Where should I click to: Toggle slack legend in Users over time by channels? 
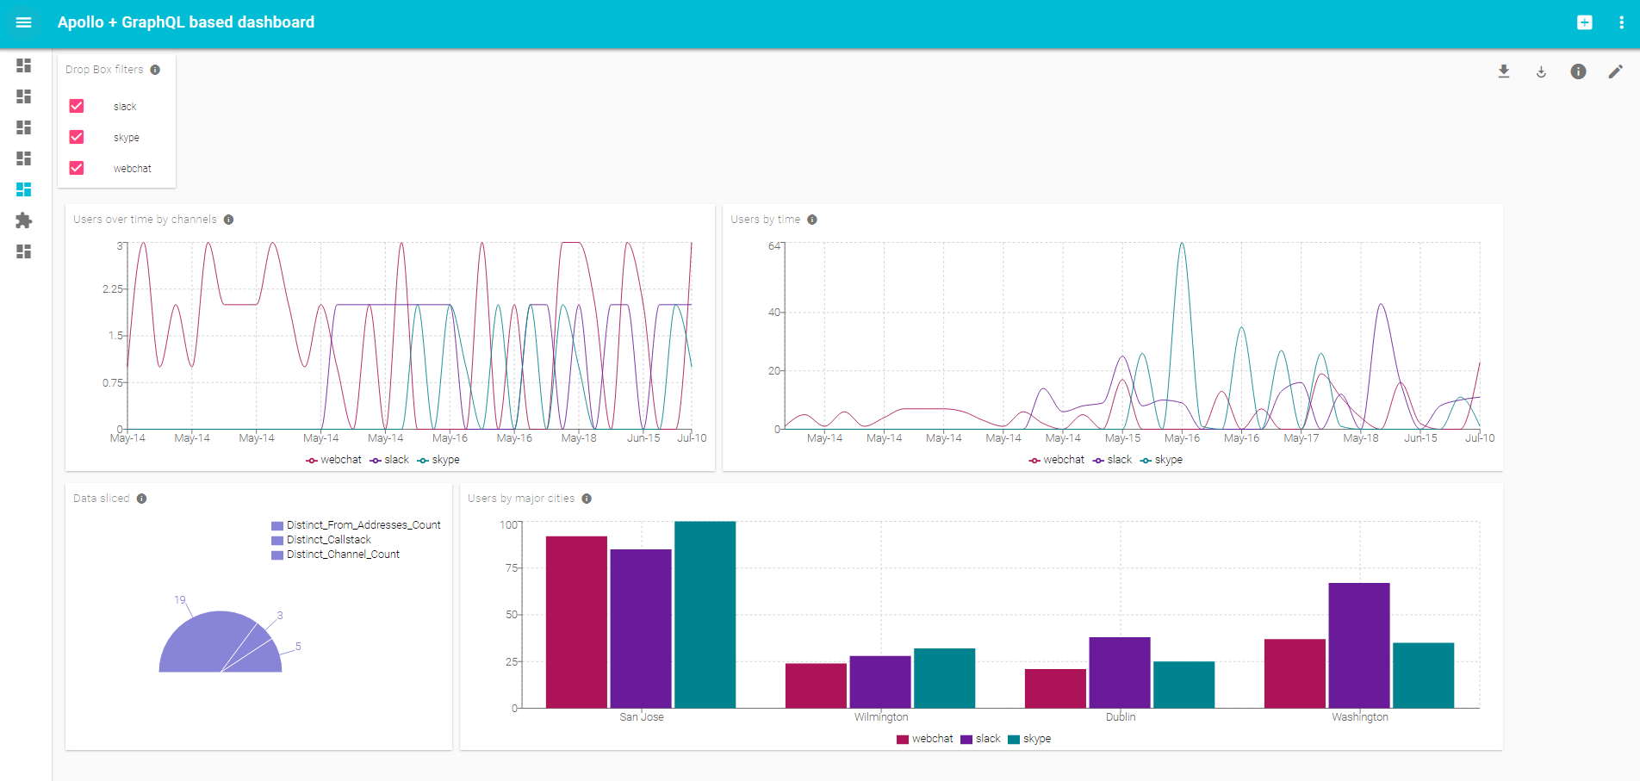(x=389, y=460)
